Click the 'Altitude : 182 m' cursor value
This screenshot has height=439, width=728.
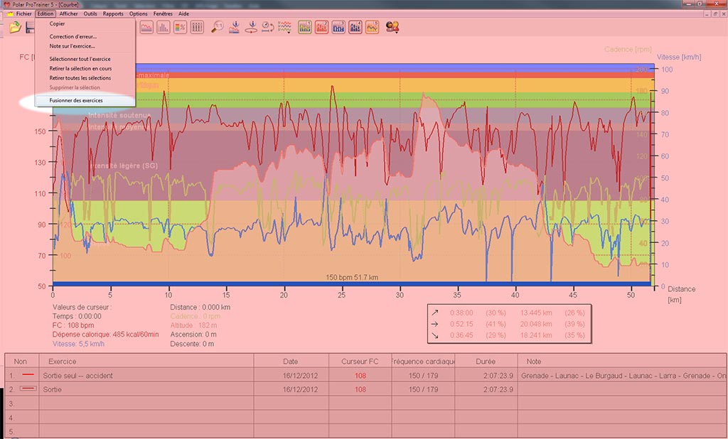click(193, 325)
